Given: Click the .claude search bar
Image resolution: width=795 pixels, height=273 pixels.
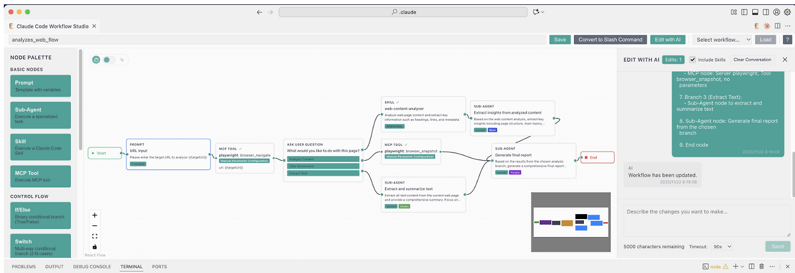Looking at the screenshot, I should tap(404, 12).
